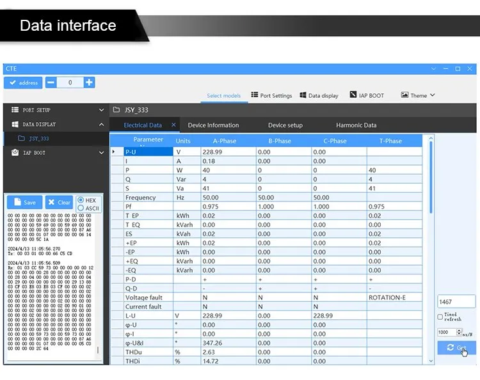Screen dimensions: 480x380
Task: Open Select models tab
Action: point(224,96)
